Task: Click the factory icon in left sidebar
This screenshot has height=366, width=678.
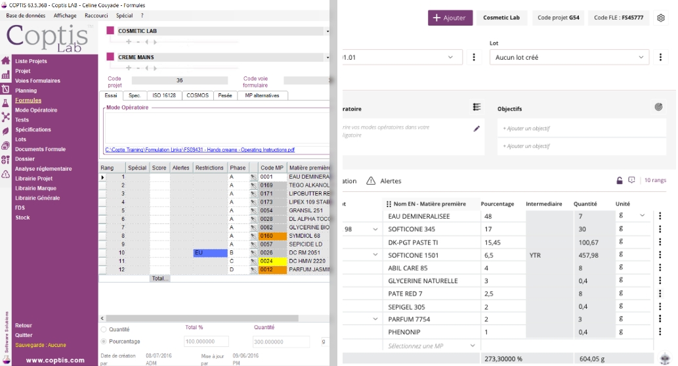Action: tap(6, 75)
